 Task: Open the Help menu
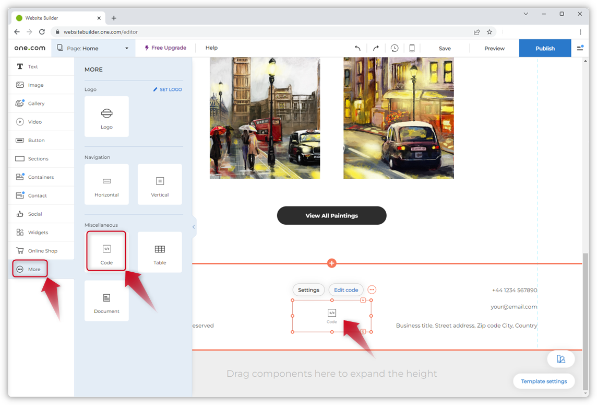click(212, 48)
